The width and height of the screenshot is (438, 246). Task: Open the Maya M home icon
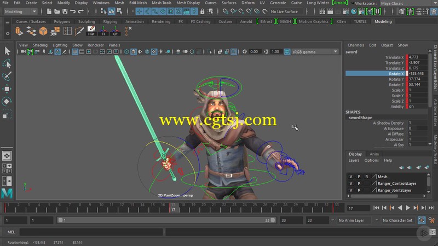tap(7, 193)
